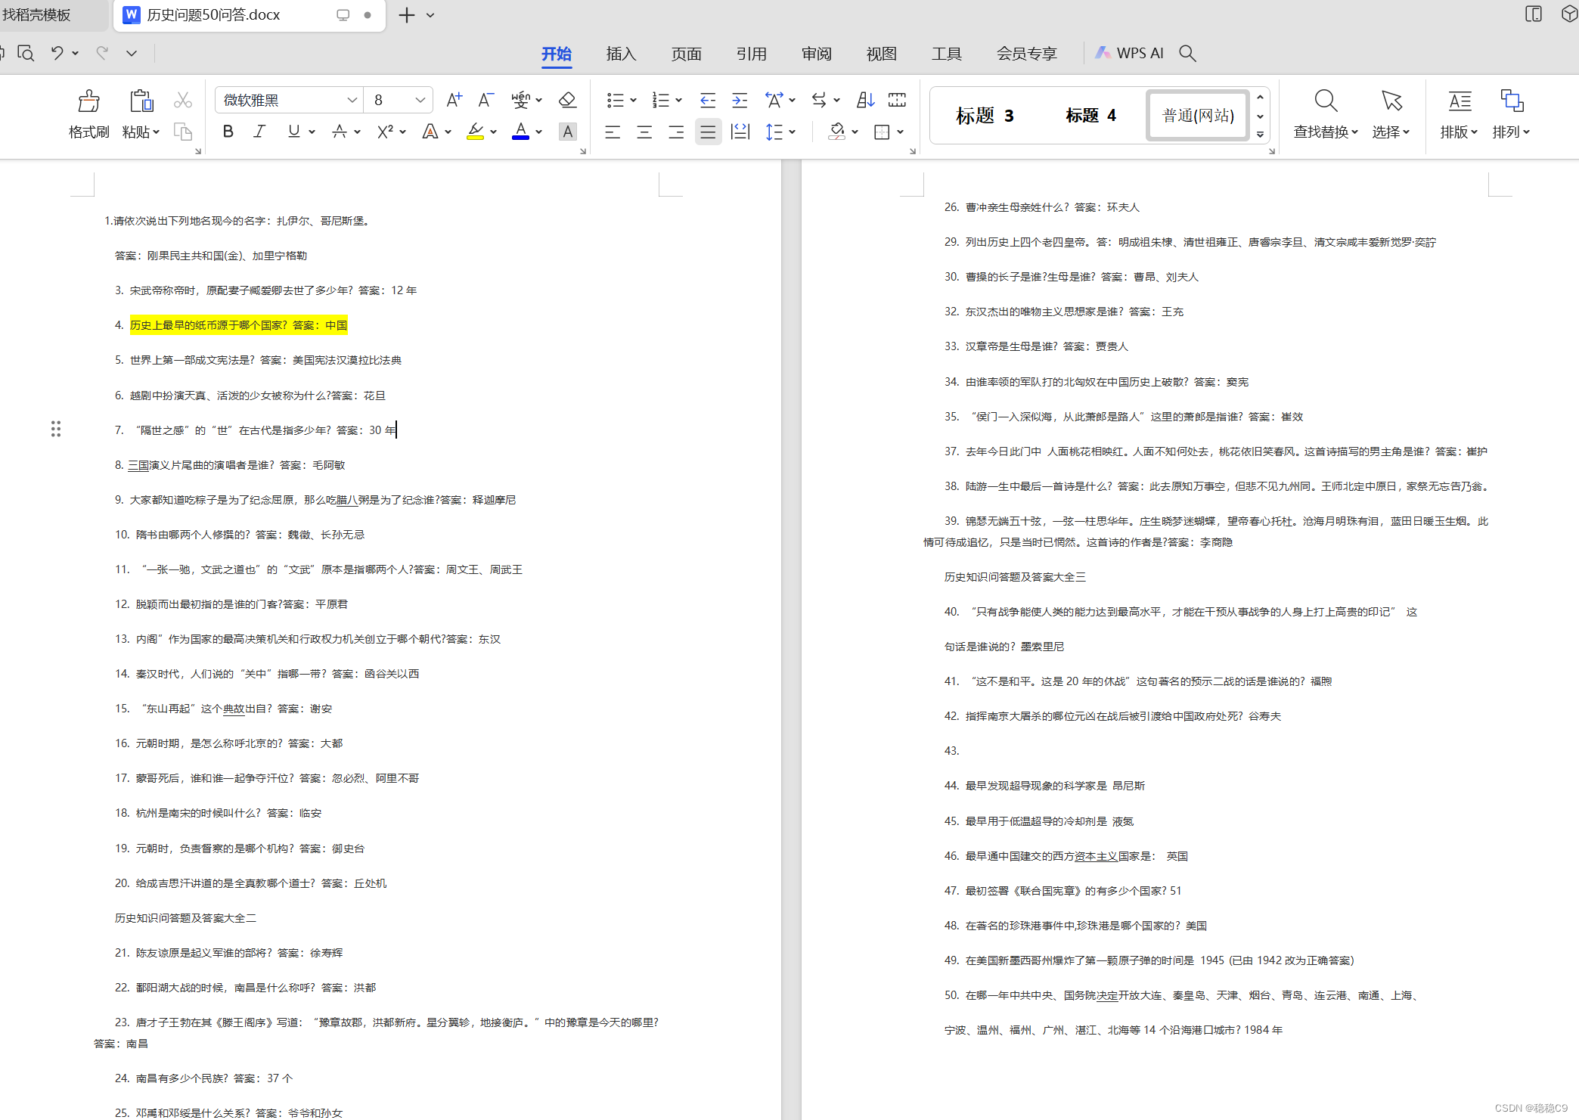1579x1120 pixels.
Task: Open the font name dropdown 微软雅黑
Action: tap(352, 100)
